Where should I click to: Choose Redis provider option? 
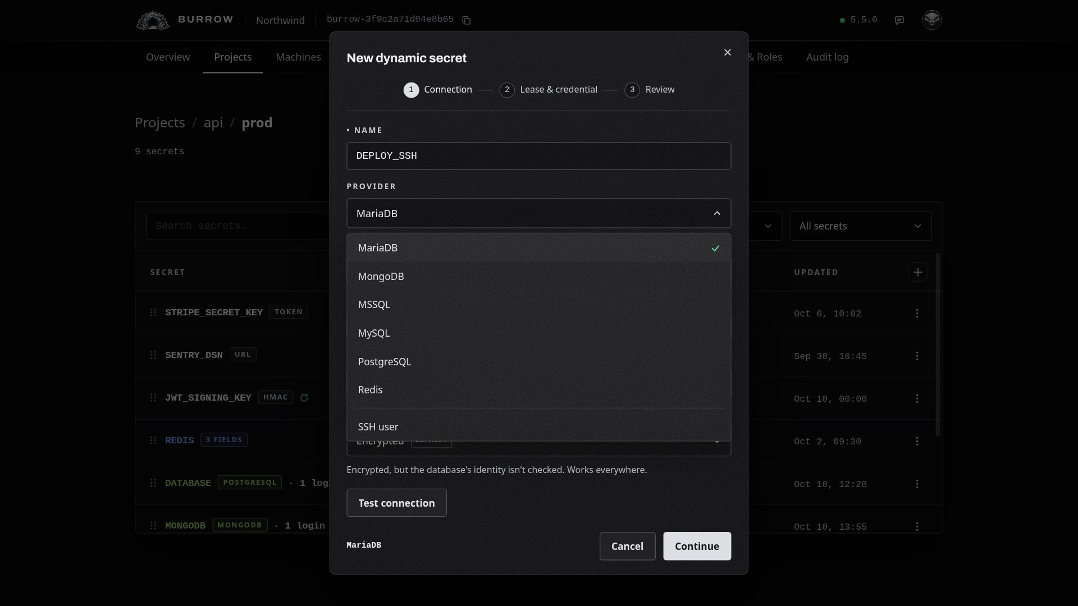coord(539,390)
